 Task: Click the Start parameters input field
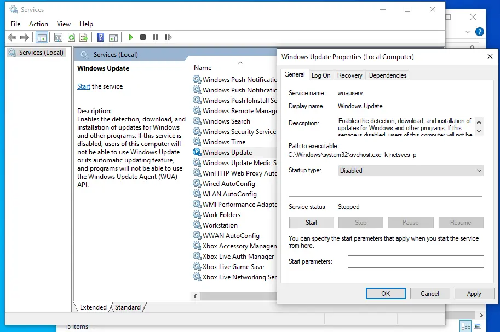click(x=416, y=262)
